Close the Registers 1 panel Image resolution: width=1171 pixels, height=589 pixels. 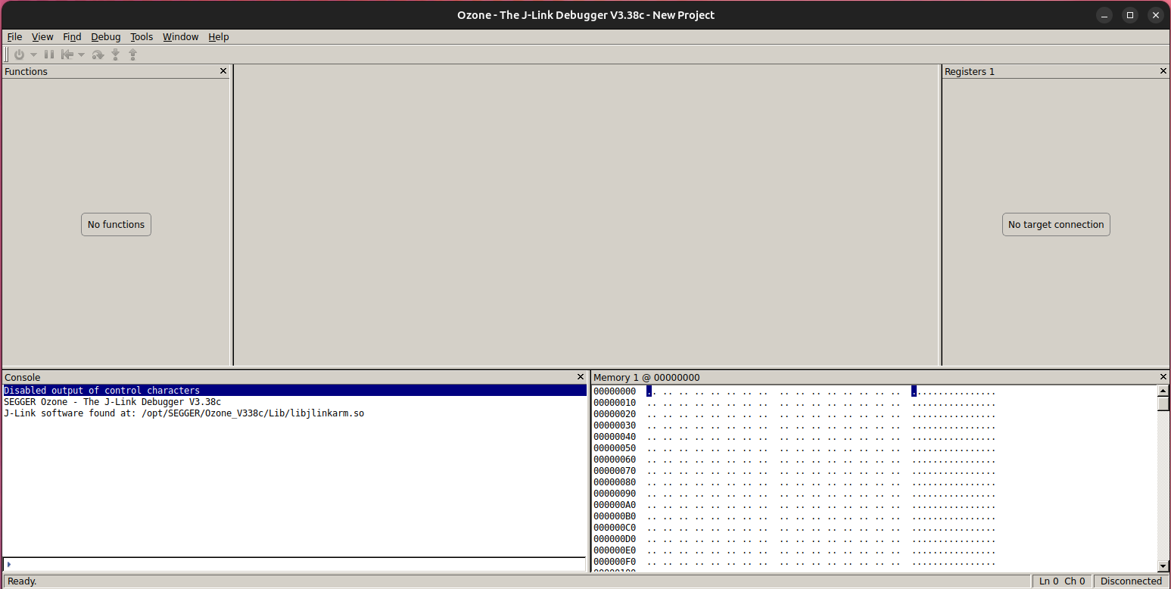[x=1163, y=71]
